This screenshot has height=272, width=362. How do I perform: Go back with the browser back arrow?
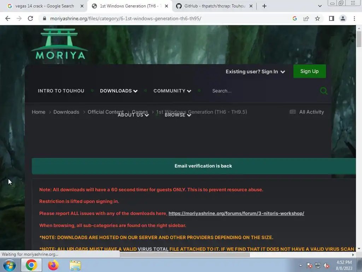(x=8, y=18)
